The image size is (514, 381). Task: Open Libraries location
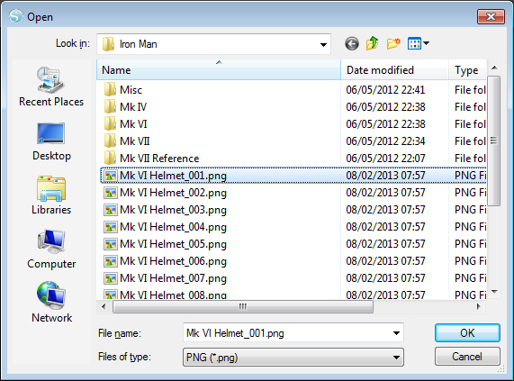[x=51, y=195]
